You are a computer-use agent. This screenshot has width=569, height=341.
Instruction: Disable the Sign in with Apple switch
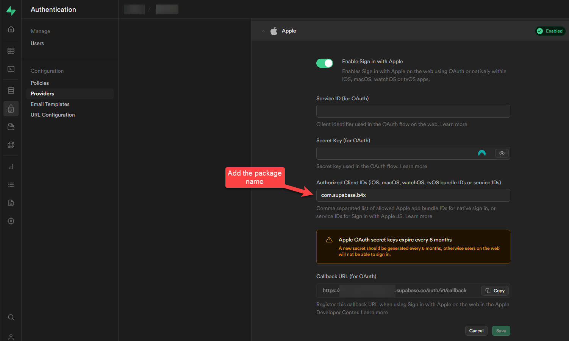[x=325, y=63]
